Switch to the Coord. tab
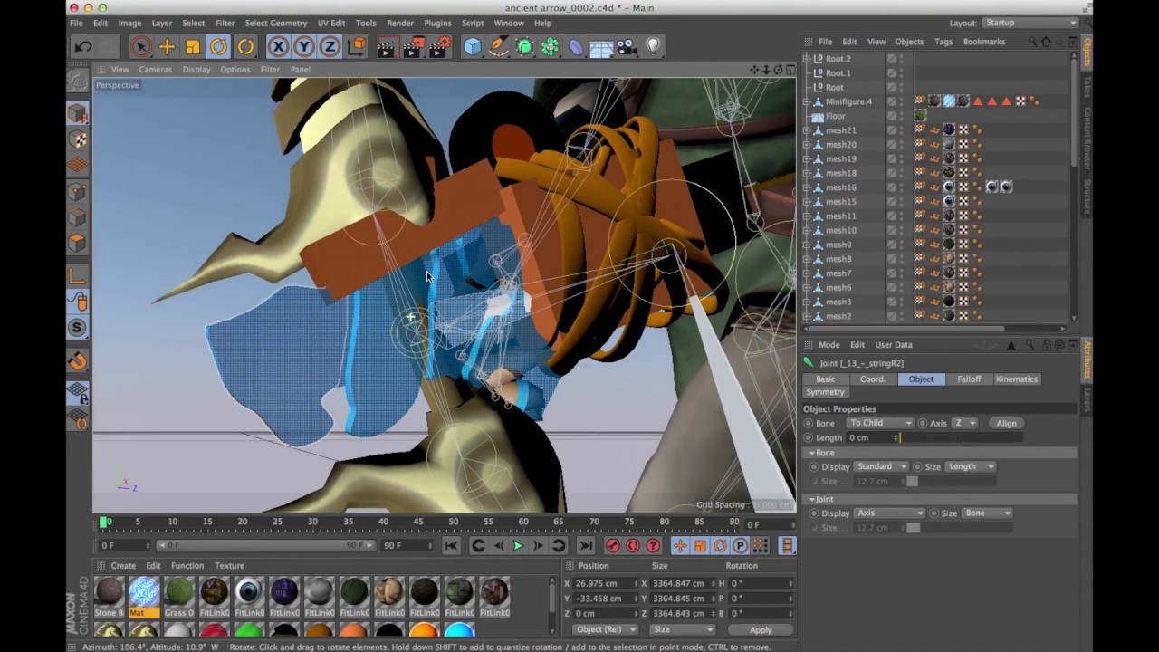Image resolution: width=1159 pixels, height=652 pixels. (873, 379)
